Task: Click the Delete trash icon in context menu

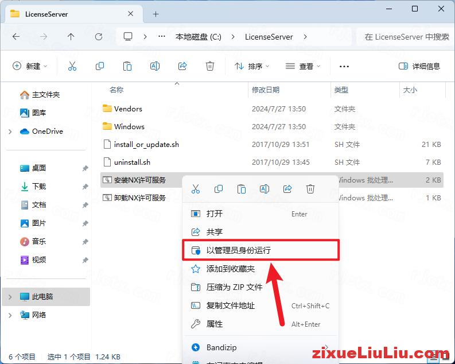Action: click(x=310, y=189)
